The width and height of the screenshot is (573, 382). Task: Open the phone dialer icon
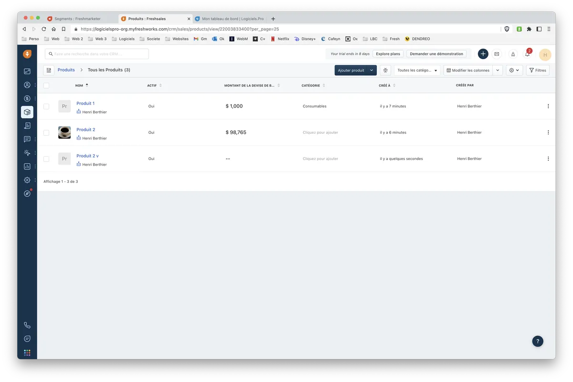click(x=27, y=325)
